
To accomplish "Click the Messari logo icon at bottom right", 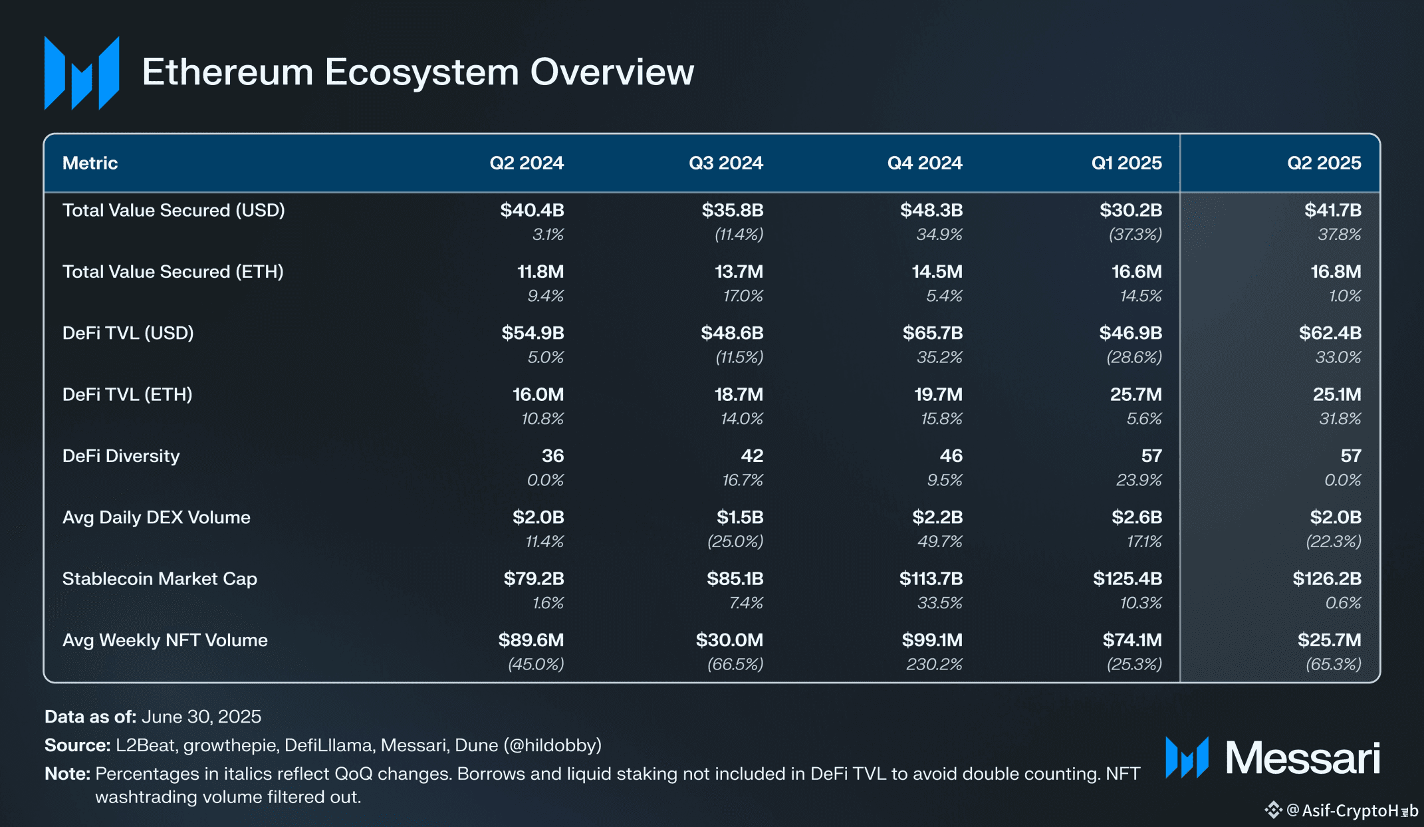I will [1187, 758].
